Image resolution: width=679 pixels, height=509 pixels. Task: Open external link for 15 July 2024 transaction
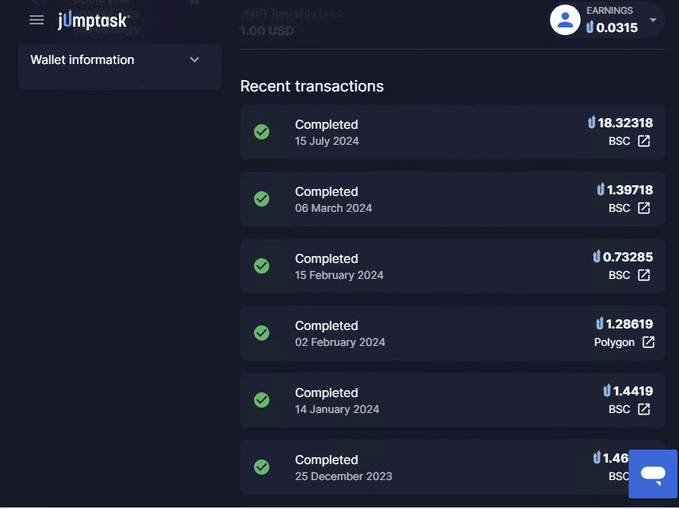pyautogui.click(x=644, y=141)
